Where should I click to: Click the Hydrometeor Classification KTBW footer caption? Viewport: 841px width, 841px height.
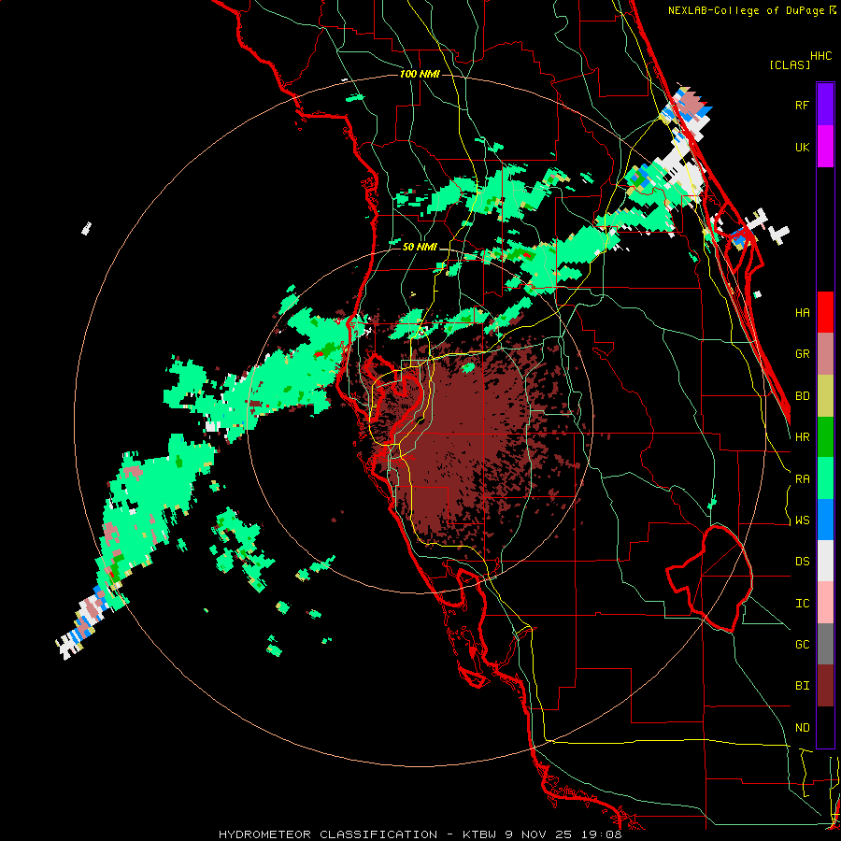click(x=420, y=834)
